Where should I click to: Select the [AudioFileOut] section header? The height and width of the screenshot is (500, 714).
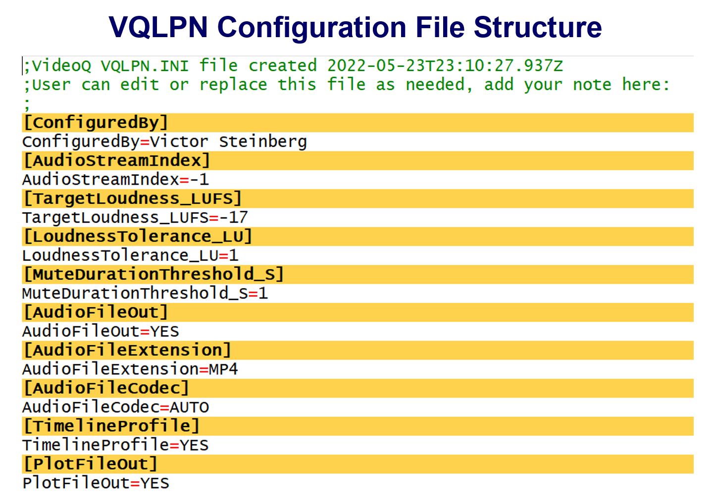(x=96, y=312)
